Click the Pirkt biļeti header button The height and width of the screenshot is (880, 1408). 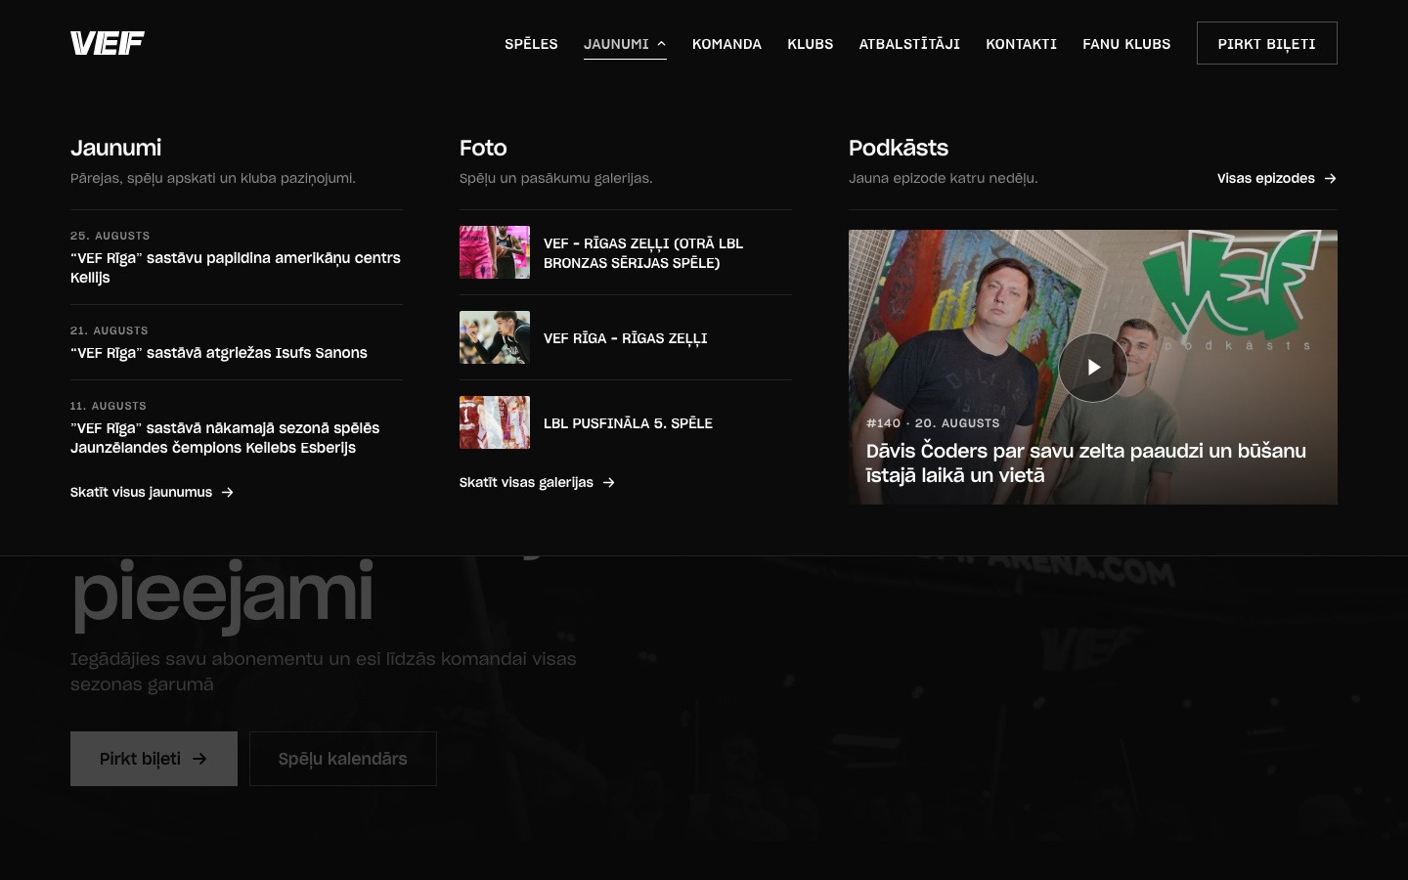(1266, 43)
